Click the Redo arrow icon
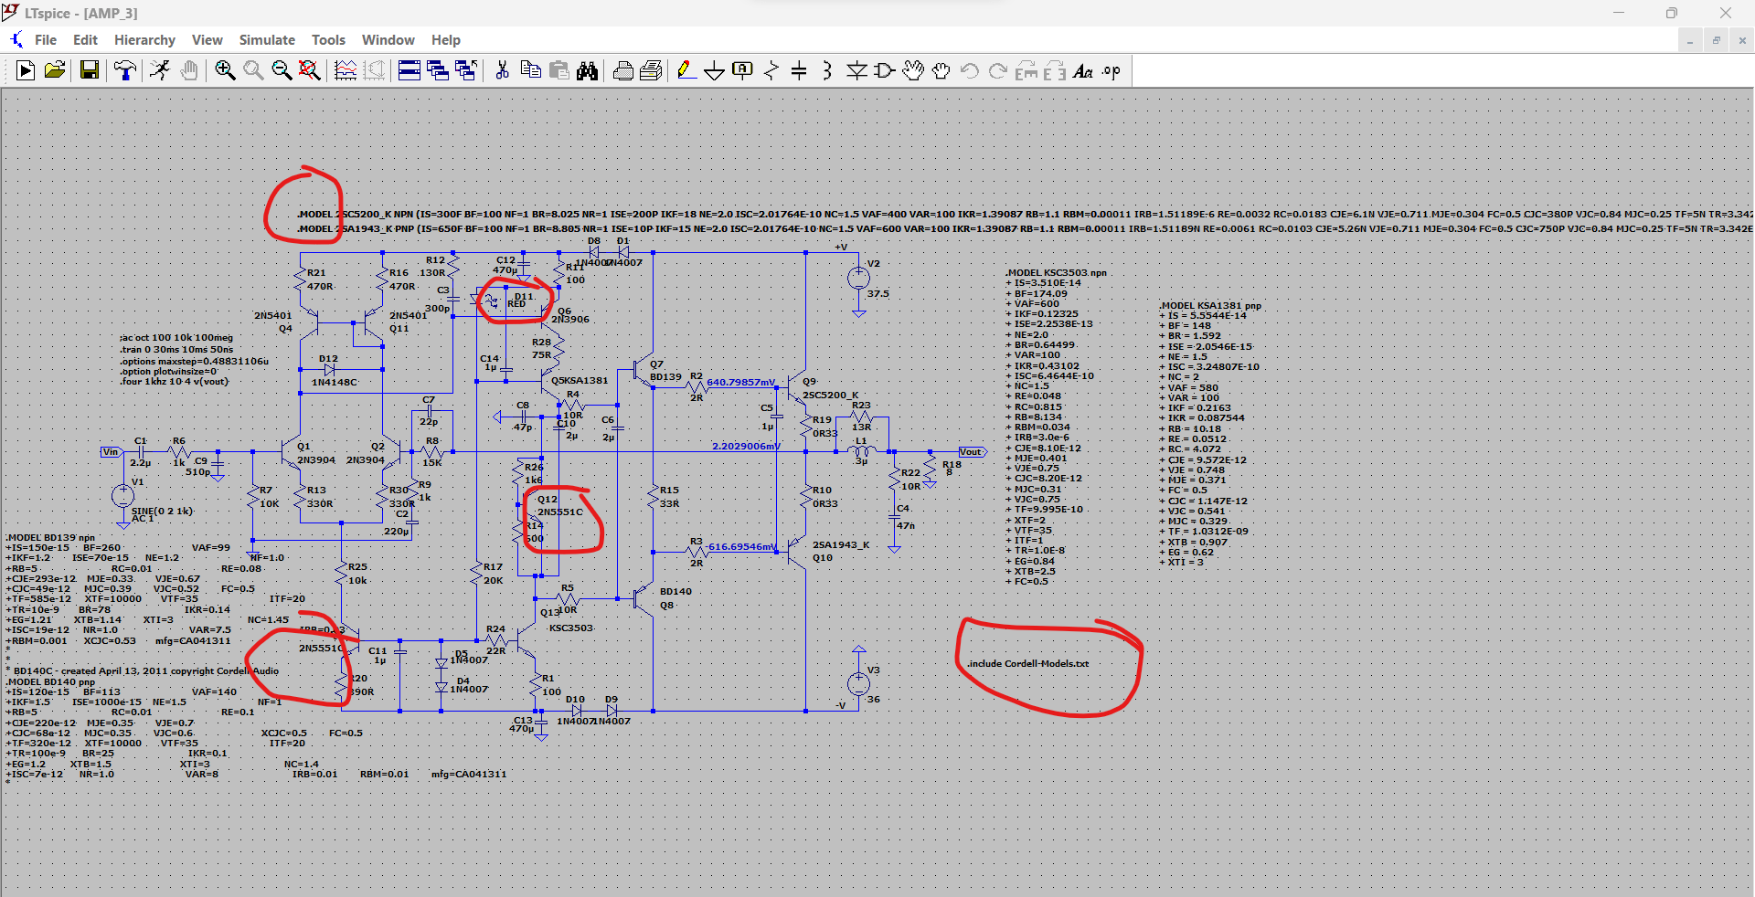The width and height of the screenshot is (1755, 897). click(998, 70)
